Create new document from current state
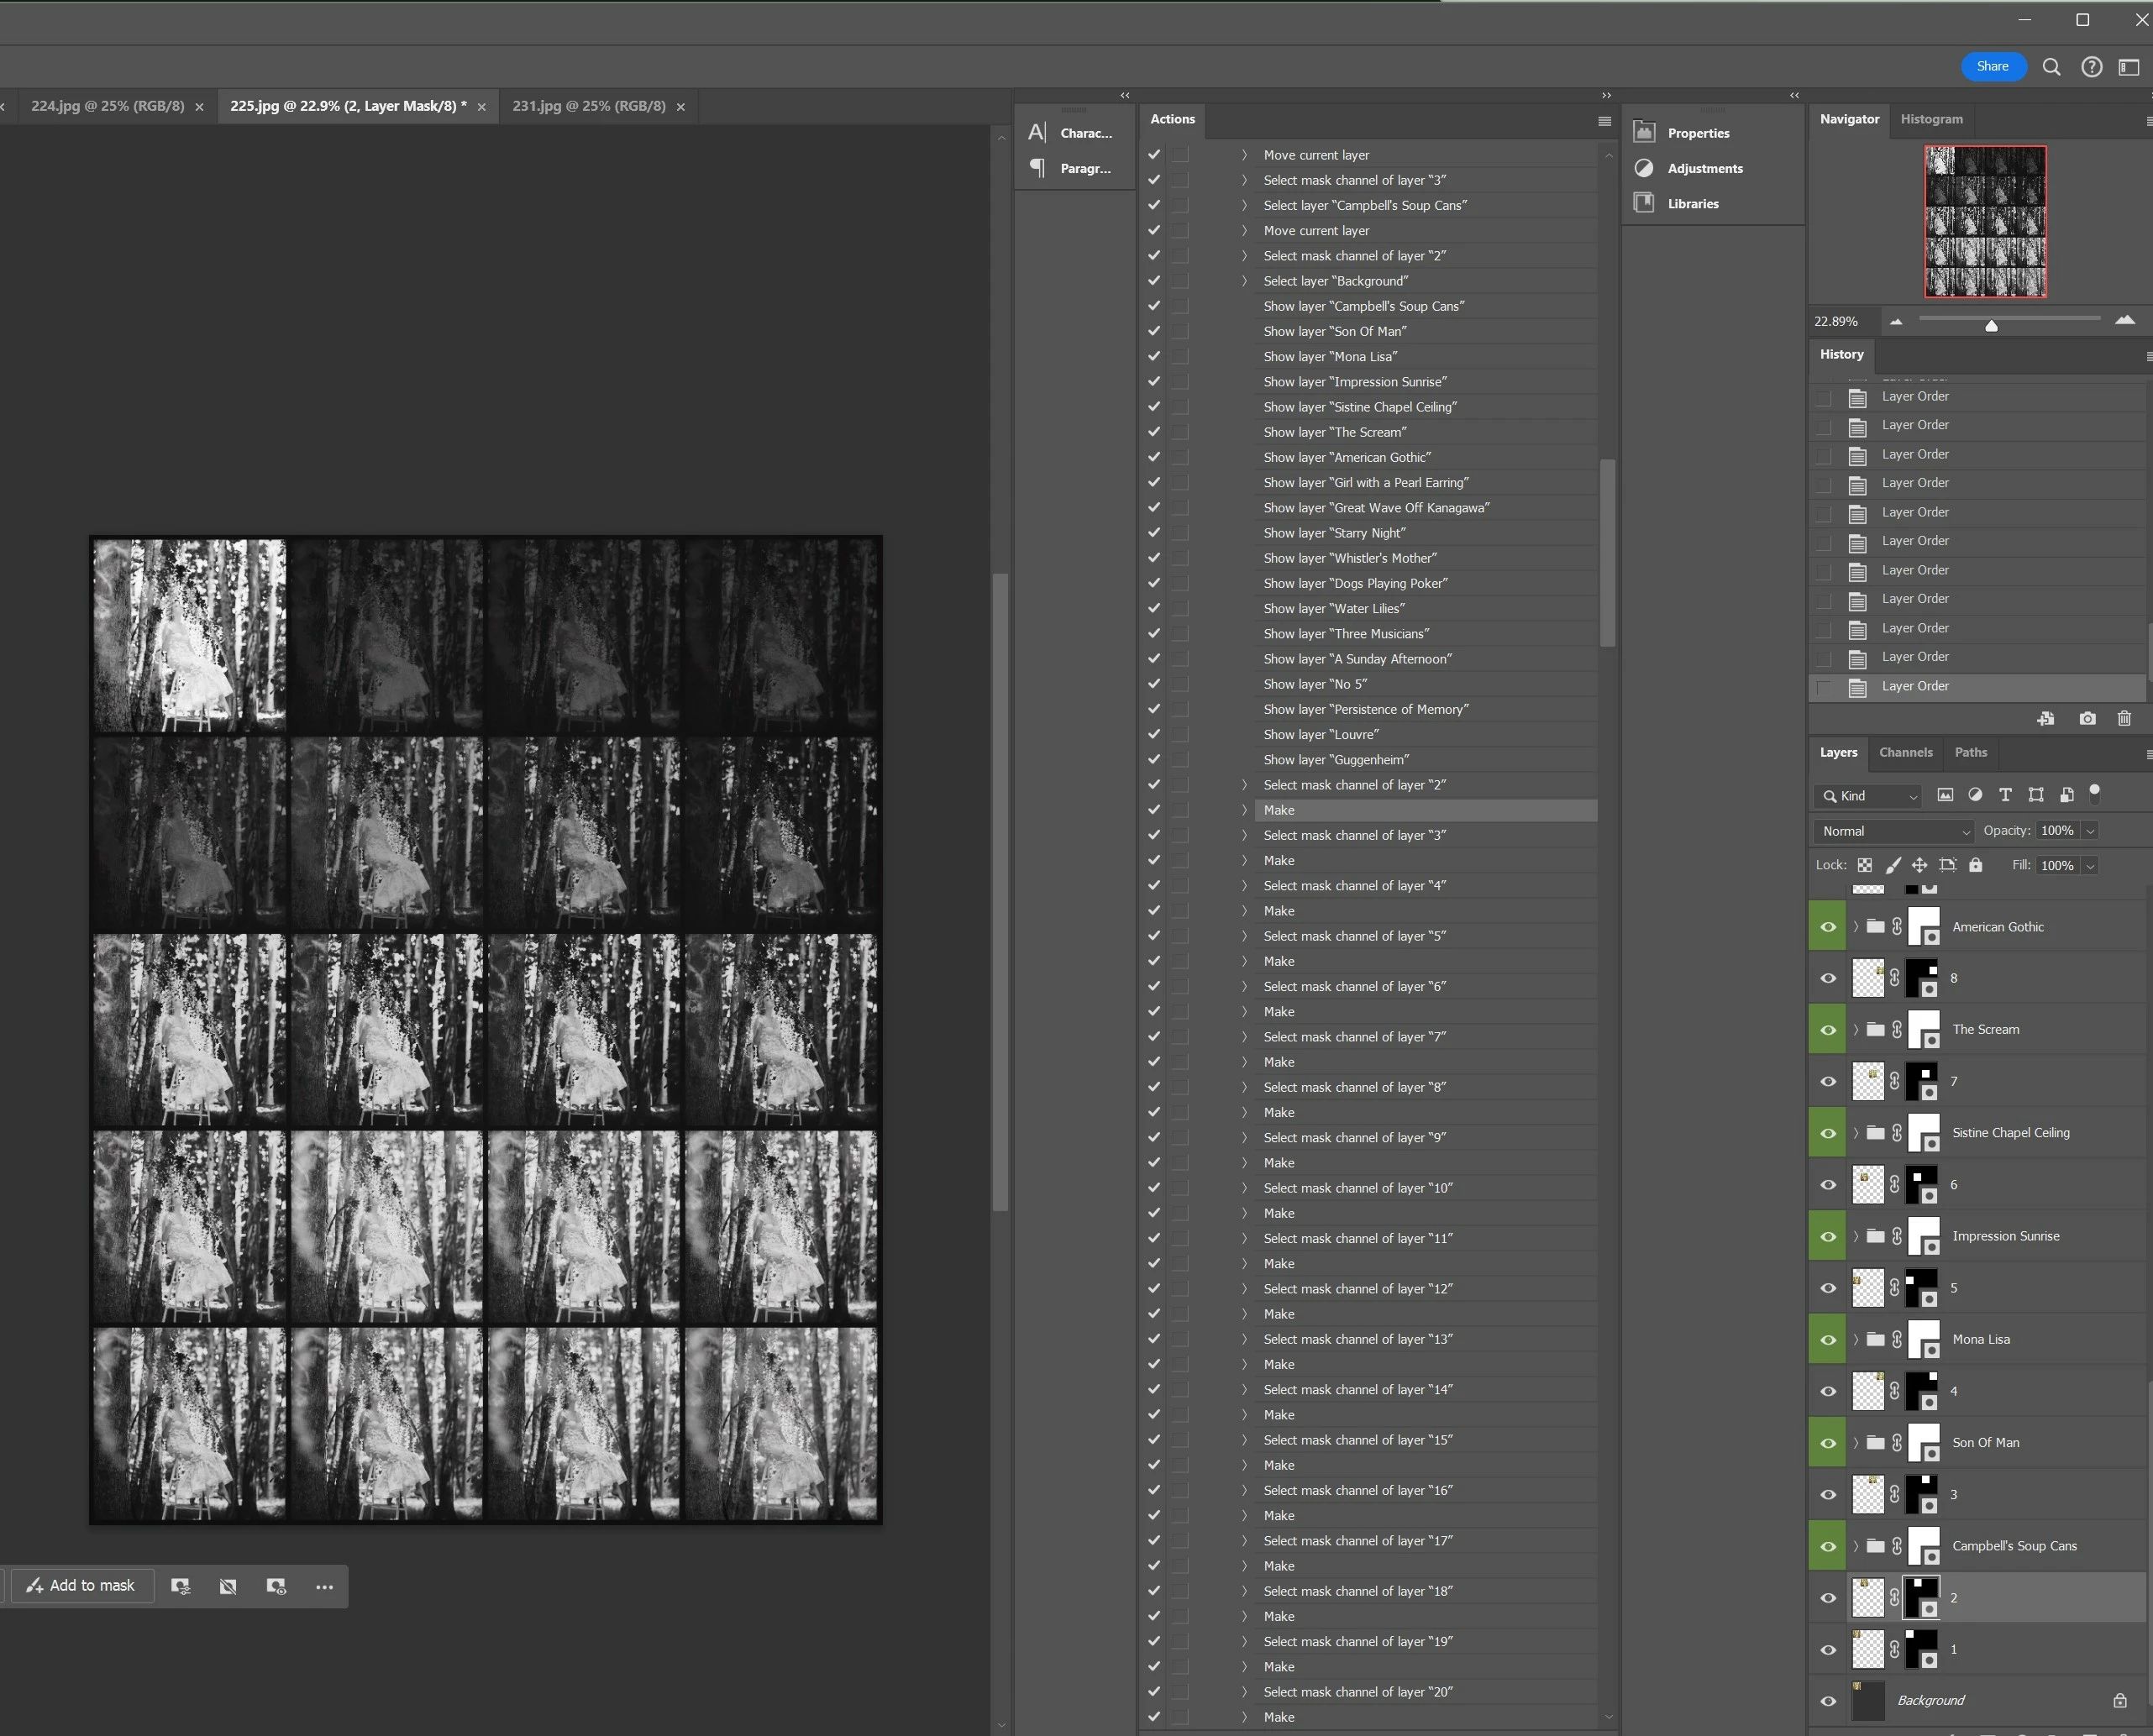This screenshot has height=1736, width=2153. (2046, 719)
